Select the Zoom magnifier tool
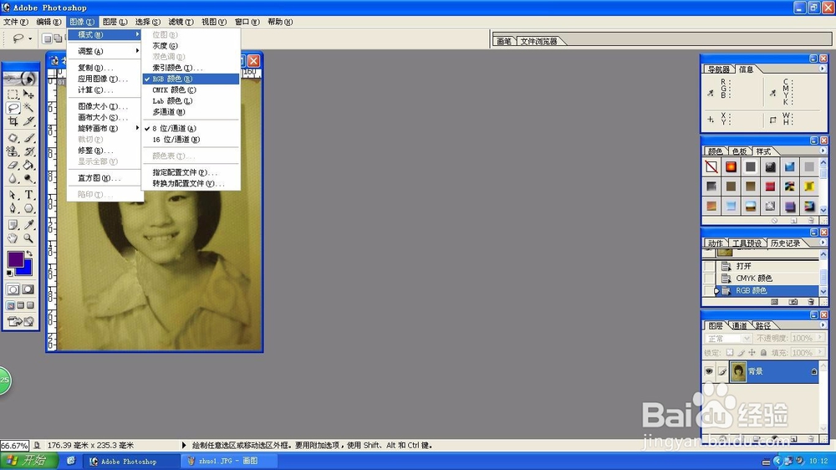836x470 pixels. click(28, 238)
